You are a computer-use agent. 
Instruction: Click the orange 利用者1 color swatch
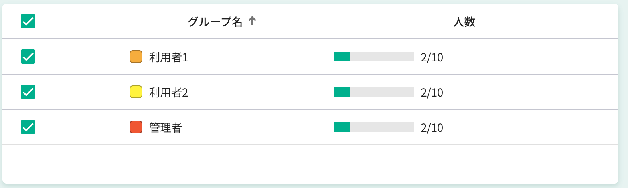point(136,57)
